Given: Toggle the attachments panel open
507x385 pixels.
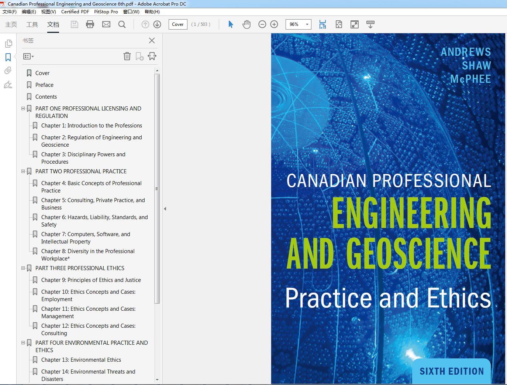Looking at the screenshot, I should [8, 70].
